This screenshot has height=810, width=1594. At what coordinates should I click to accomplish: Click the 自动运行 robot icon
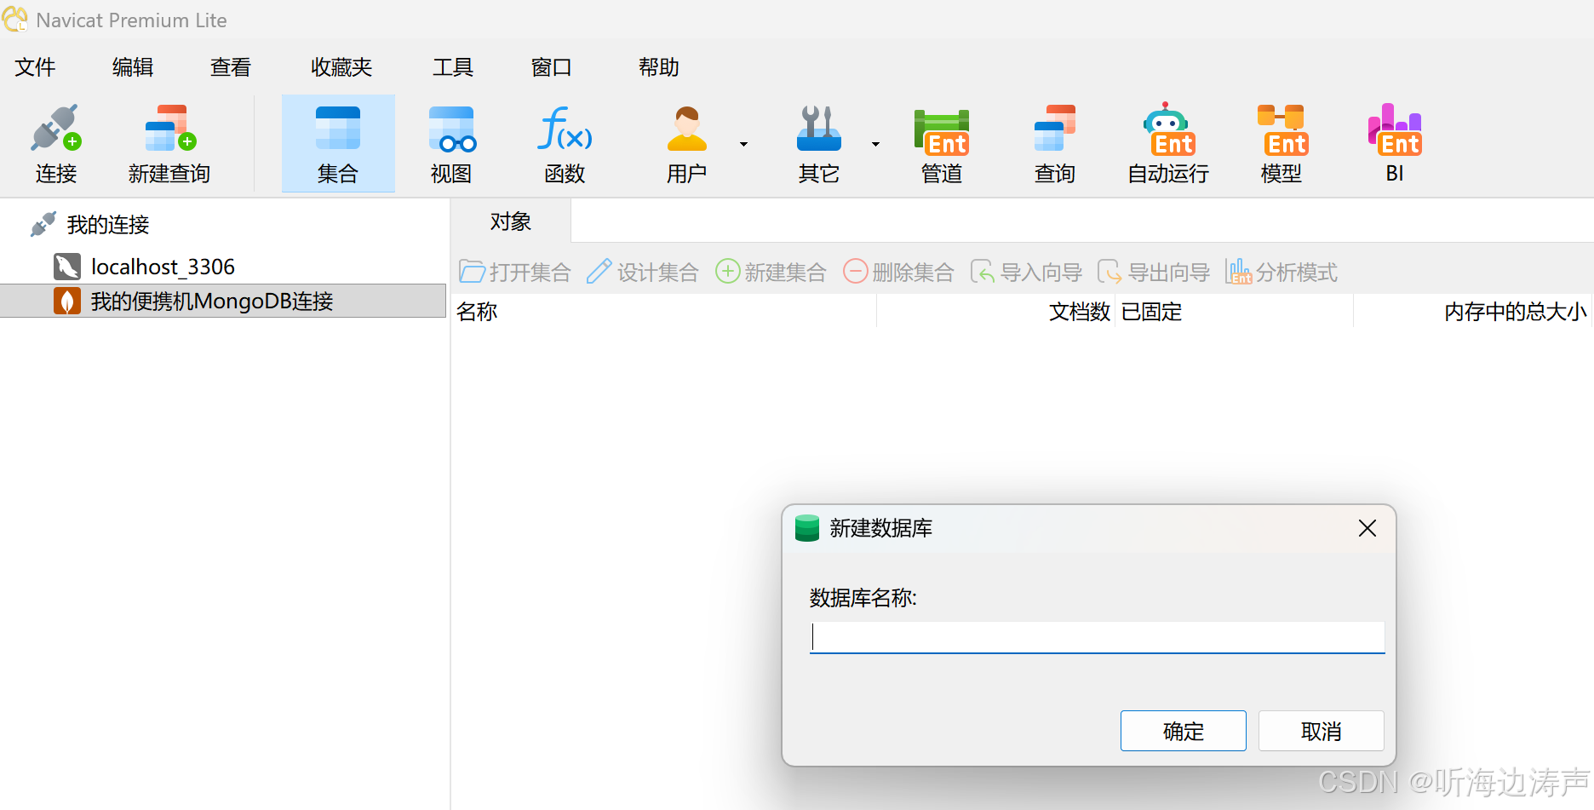coord(1167,143)
